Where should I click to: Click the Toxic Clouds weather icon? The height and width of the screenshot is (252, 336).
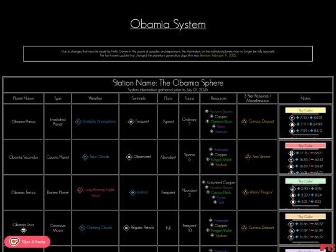tap(85, 157)
